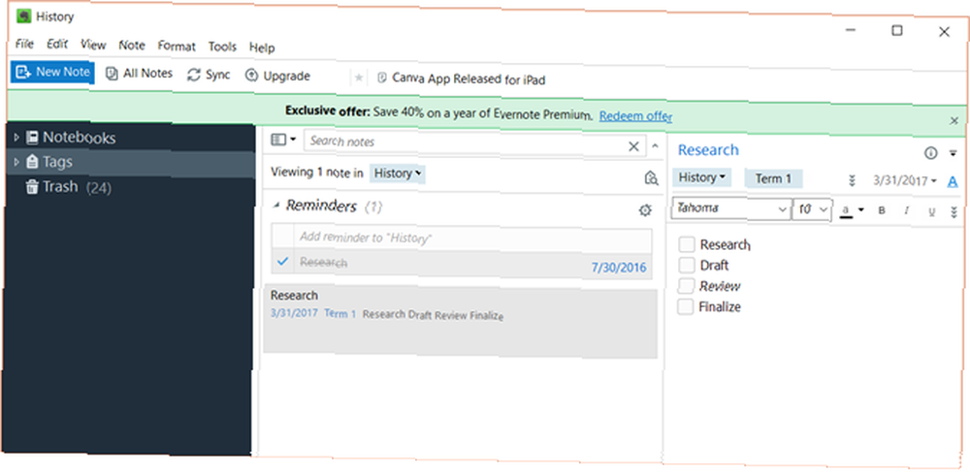Screen dimensions: 970x472
Task: Click the Redeem offer link
Action: [635, 116]
